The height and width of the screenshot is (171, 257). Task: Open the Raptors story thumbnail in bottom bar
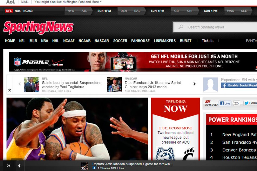84,166
